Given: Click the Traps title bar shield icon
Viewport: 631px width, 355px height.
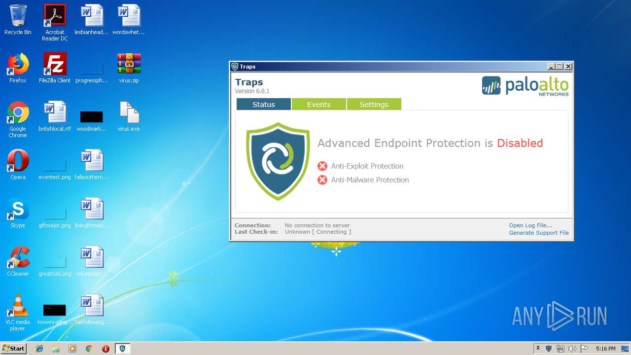Looking at the screenshot, I should tap(235, 67).
